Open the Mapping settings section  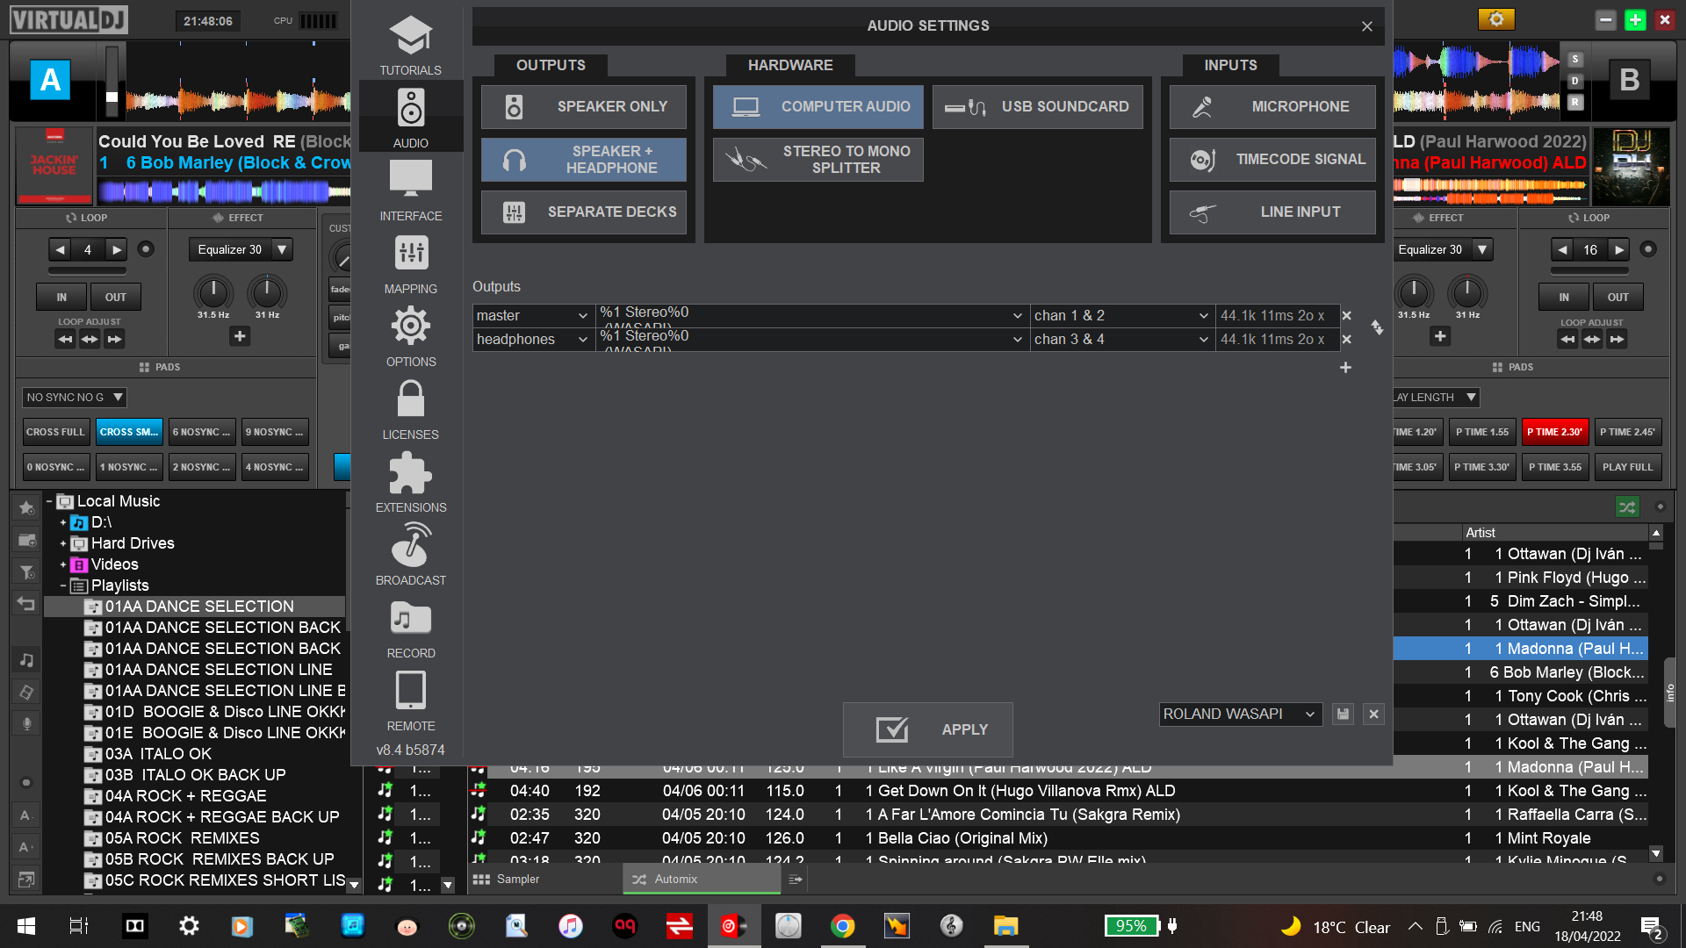410,263
